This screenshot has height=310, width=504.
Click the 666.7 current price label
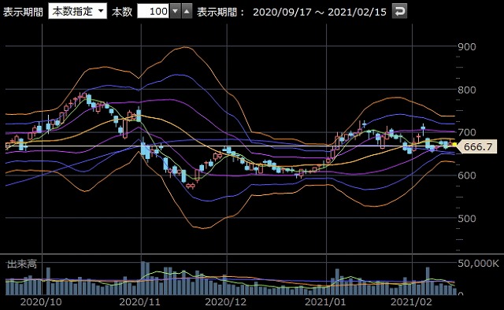coord(477,146)
